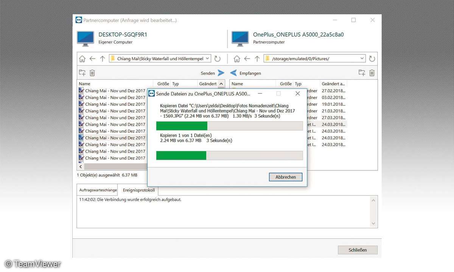Image resolution: width=454 pixels, height=272 pixels.
Task: Create new folder on partner computer
Action: pos(362,73)
